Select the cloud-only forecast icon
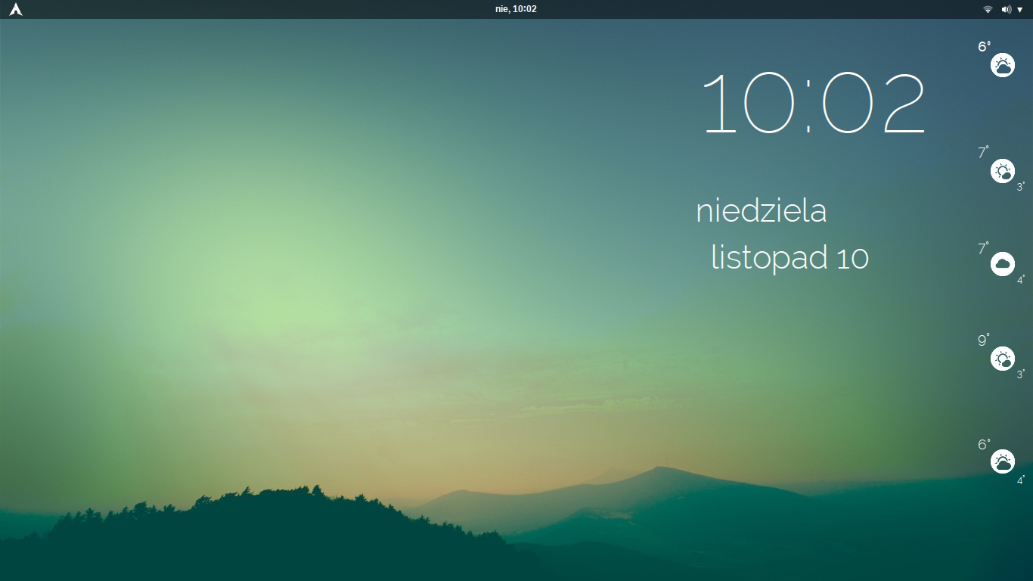 pyautogui.click(x=1003, y=264)
